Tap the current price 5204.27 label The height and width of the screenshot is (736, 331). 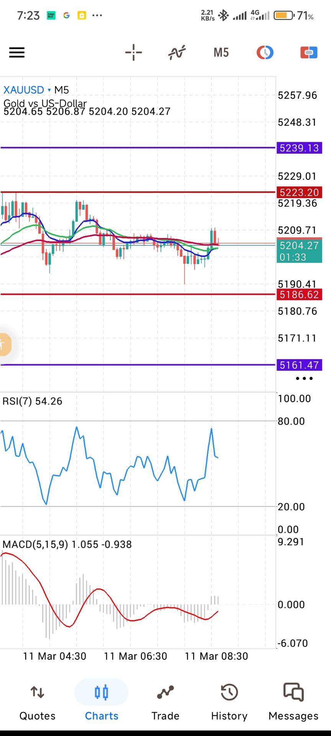point(299,251)
